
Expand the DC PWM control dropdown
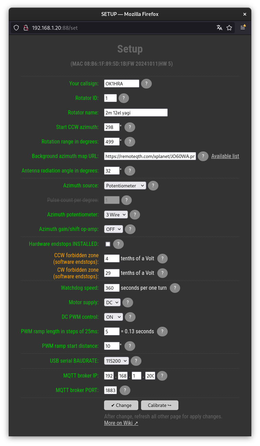[113, 317]
